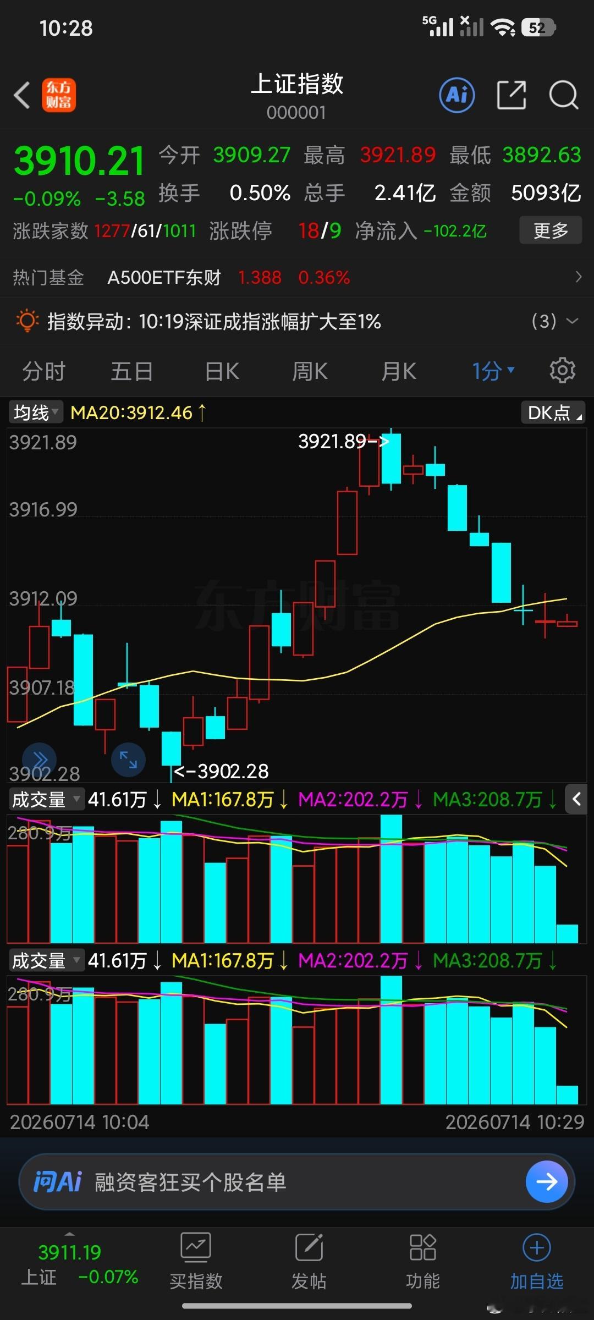Tap the status bar battery indicator

[x=539, y=27]
